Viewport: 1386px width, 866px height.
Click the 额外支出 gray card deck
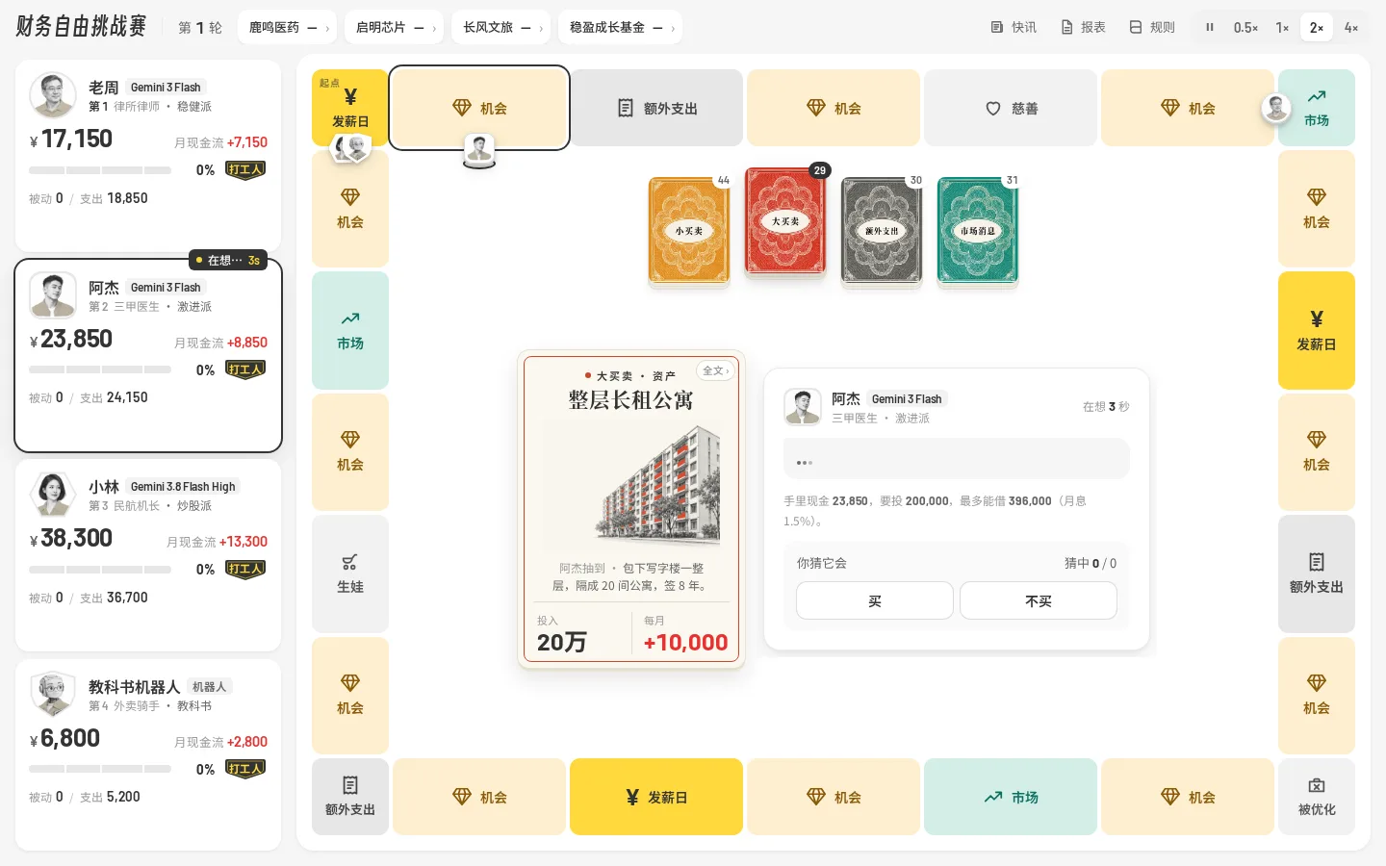[x=882, y=231]
